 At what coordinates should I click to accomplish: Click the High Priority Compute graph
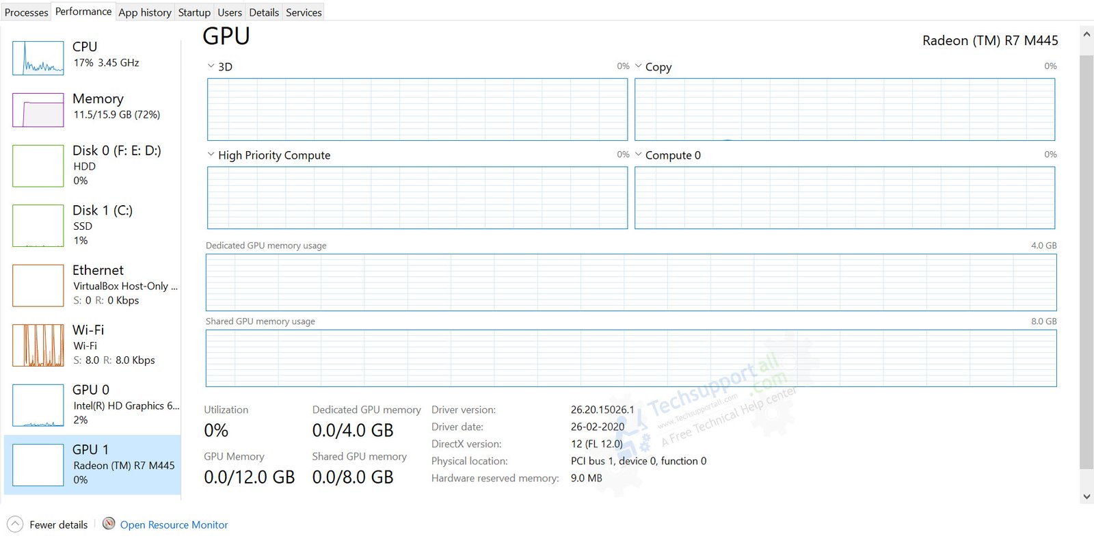[417, 198]
